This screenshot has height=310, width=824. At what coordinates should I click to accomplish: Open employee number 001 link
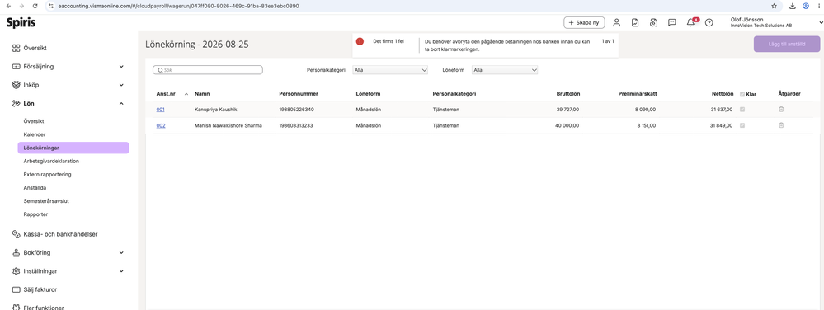pos(161,110)
